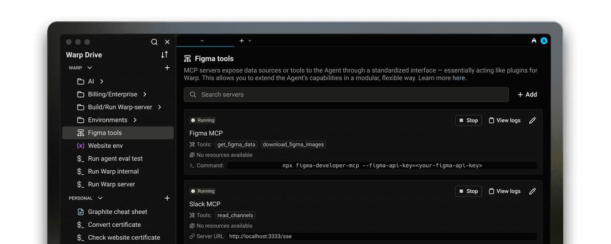Click the Warp AI logo icon top right
This screenshot has height=244, width=611.
(534, 40)
